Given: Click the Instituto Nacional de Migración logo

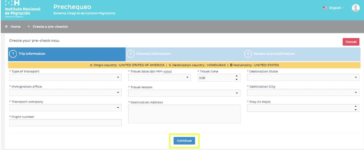Looking at the screenshot, I should [22, 9].
